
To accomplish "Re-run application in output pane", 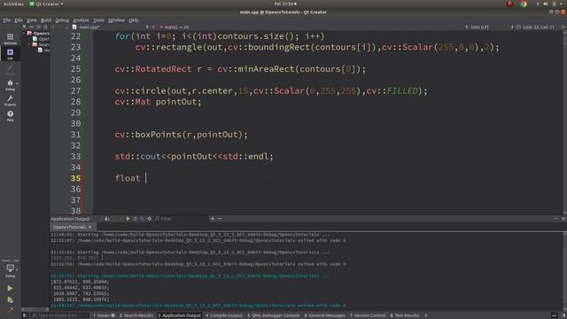I will [128, 219].
